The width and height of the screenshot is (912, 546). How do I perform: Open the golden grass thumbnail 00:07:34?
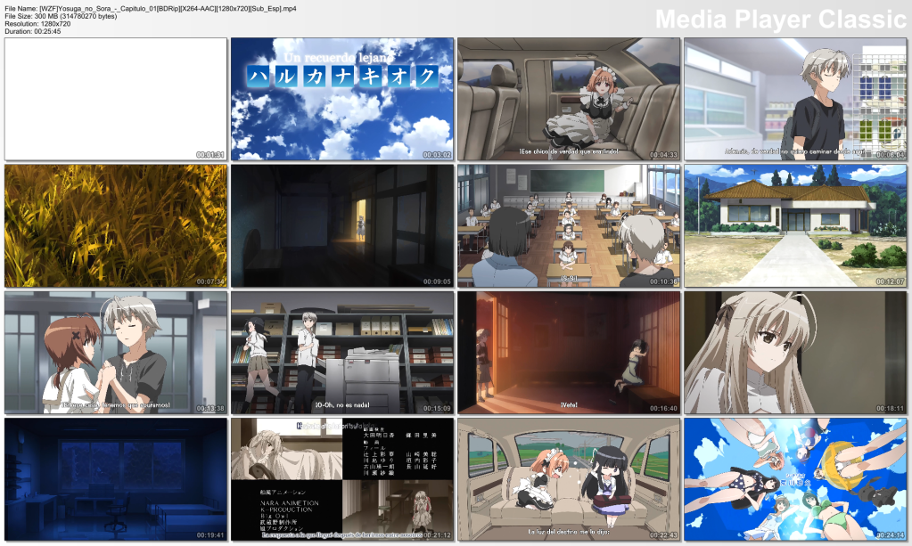(x=116, y=226)
